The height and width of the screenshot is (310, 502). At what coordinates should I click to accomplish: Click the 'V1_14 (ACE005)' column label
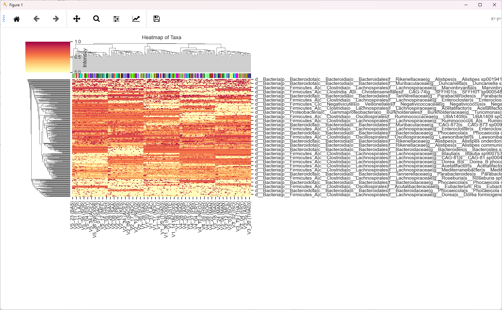click(x=173, y=219)
